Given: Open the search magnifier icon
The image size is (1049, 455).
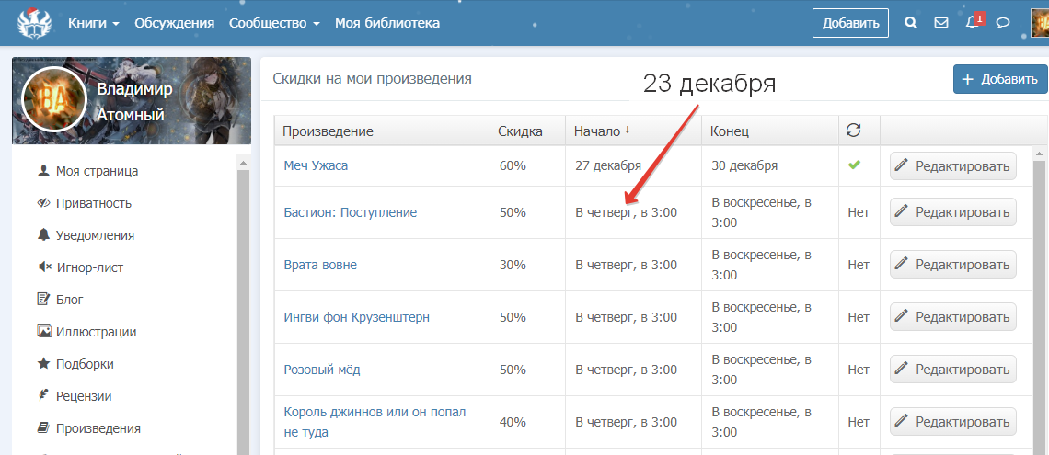Looking at the screenshot, I should tap(911, 23).
